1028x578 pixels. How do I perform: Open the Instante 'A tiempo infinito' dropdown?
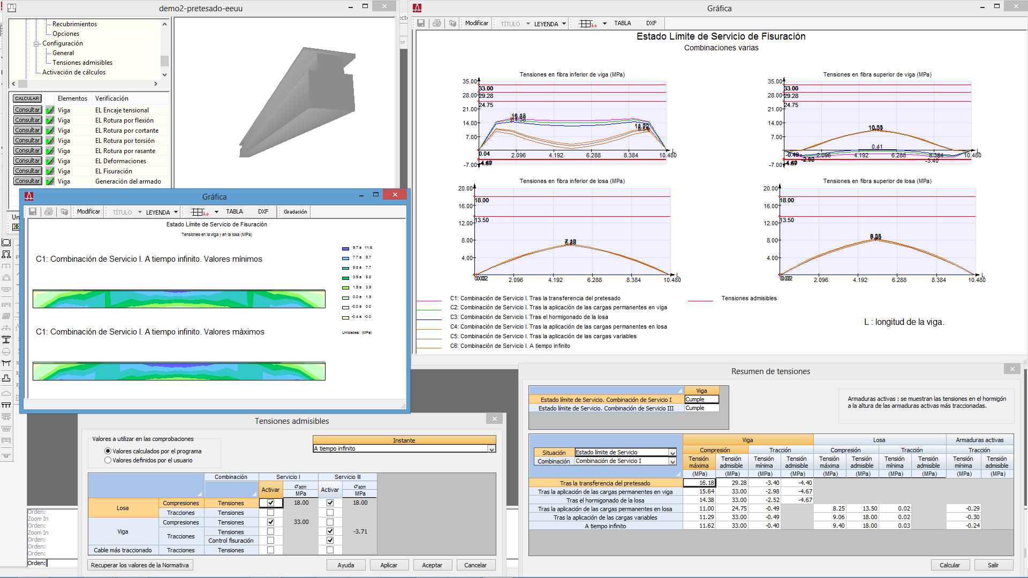coord(492,449)
